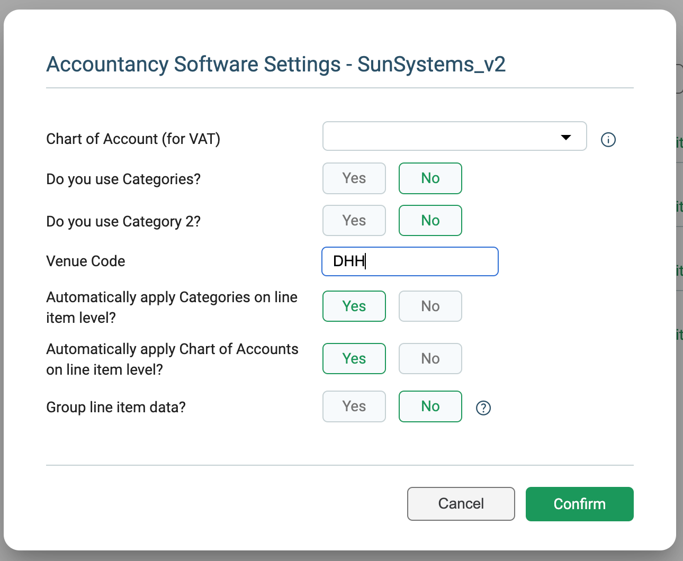Select Yes for Group line item data
This screenshot has height=561, width=683.
click(x=354, y=406)
